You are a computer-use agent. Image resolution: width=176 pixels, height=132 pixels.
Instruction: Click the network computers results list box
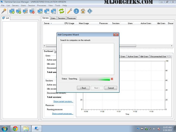point(88,59)
